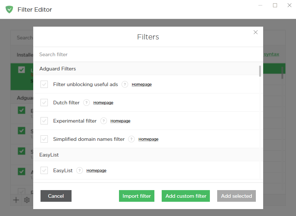Click the AdGuard shield logo in title bar

coord(9,9)
